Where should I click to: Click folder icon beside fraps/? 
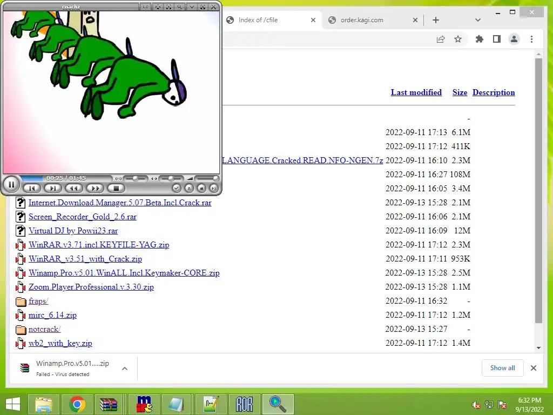click(21, 302)
